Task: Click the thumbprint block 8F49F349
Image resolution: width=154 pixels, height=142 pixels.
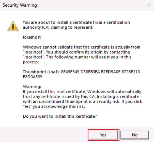Action: [x=70, y=72]
